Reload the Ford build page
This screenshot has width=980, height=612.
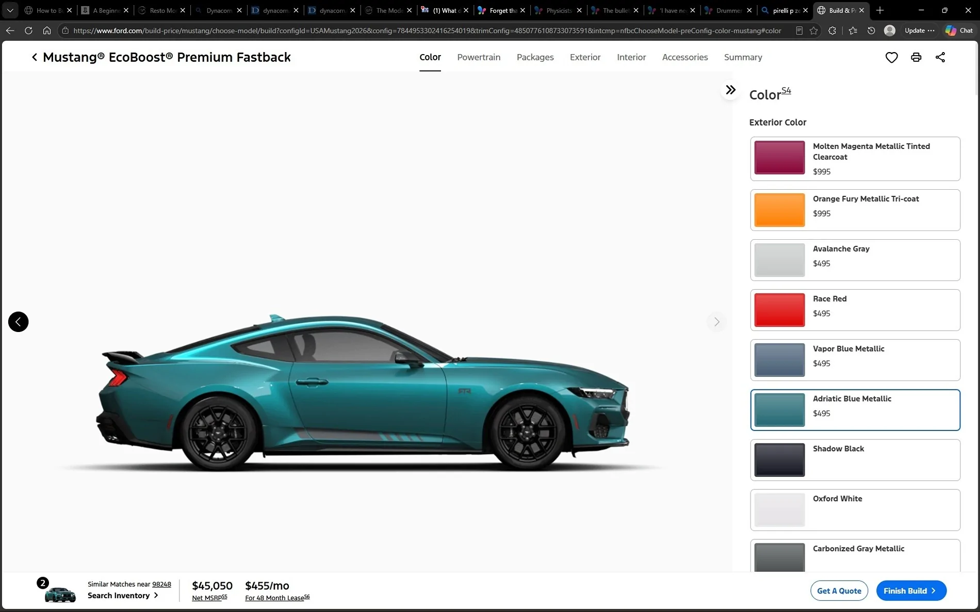tap(28, 30)
